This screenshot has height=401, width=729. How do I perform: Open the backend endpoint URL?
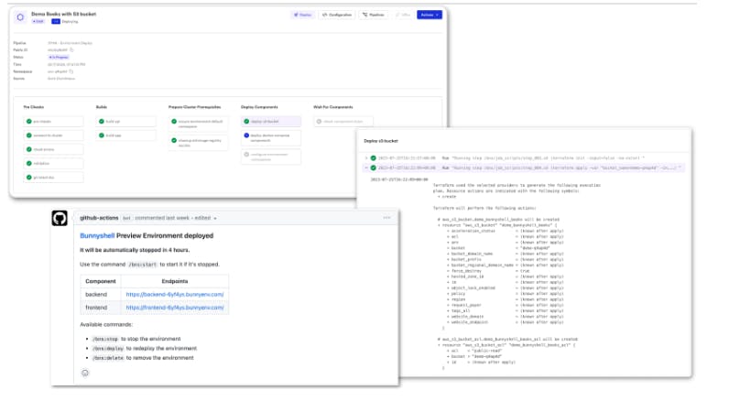175,294
